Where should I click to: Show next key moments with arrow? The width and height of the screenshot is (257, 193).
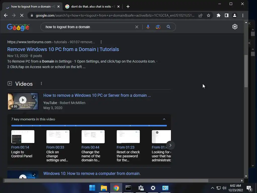tap(170, 145)
